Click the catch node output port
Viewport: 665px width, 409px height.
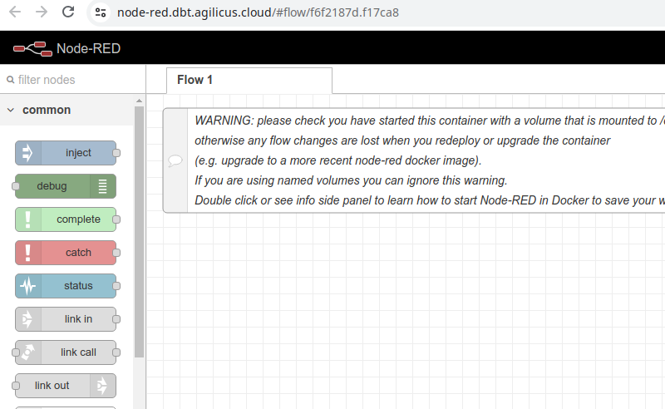[x=116, y=253]
